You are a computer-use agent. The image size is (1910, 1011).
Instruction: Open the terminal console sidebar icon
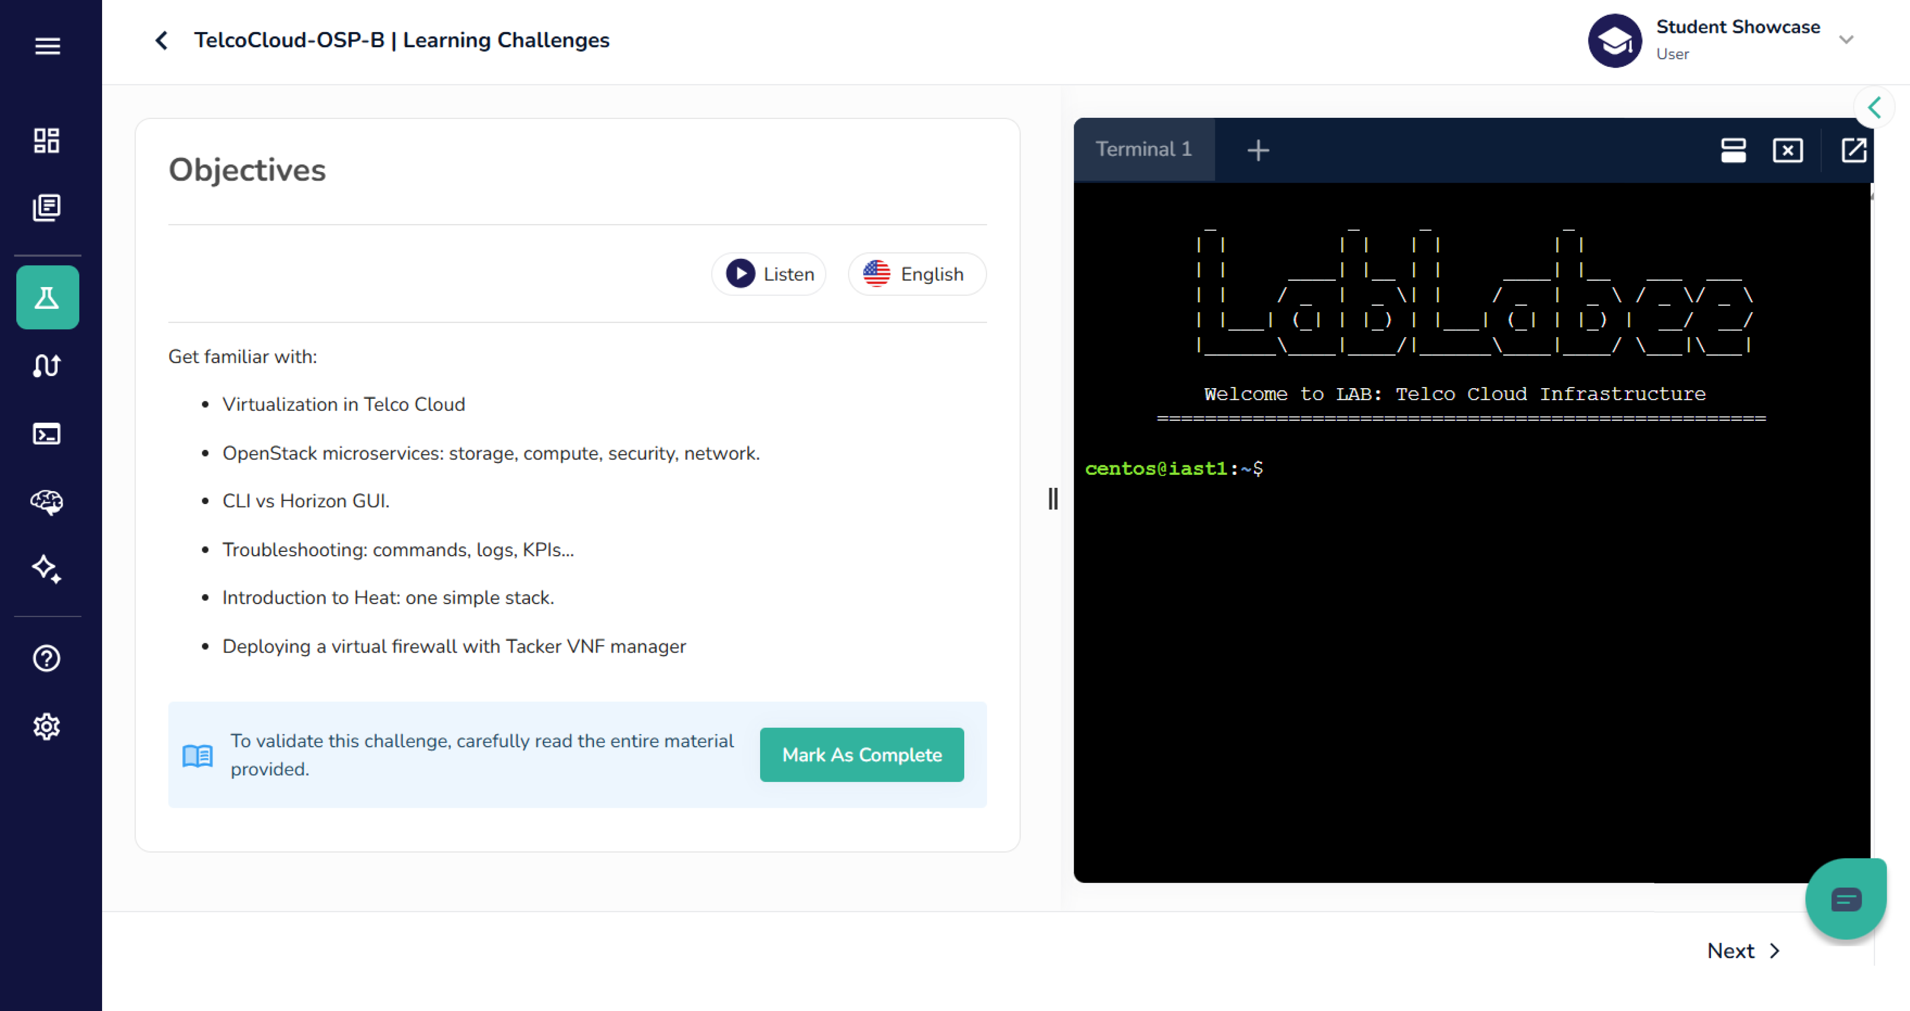pyautogui.click(x=47, y=434)
